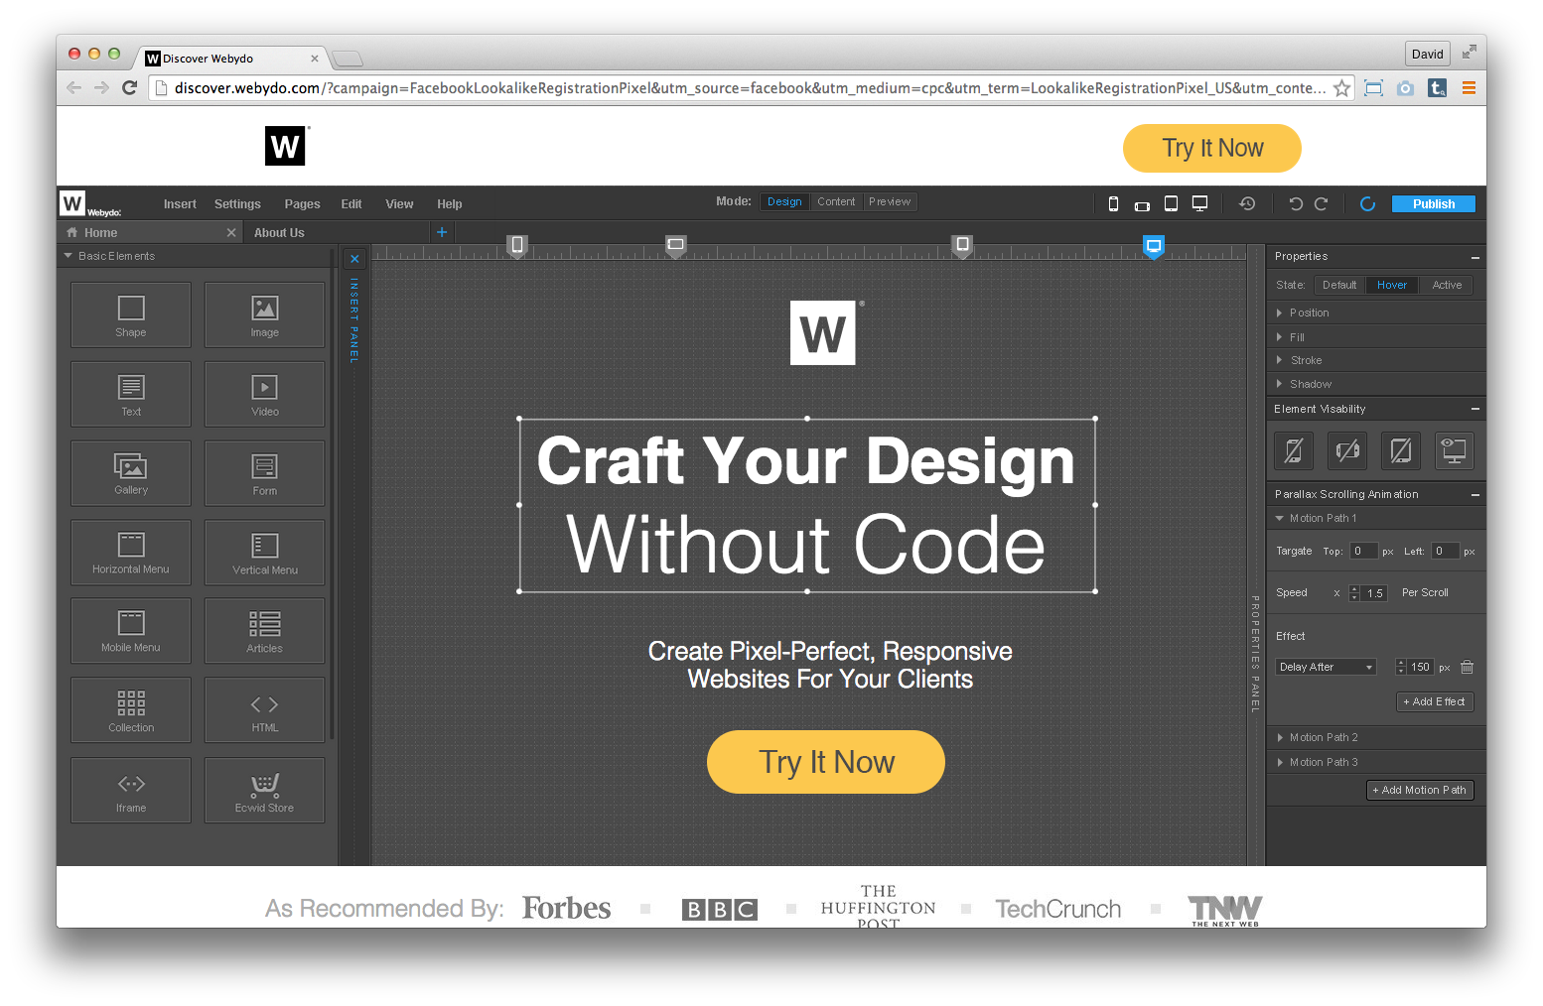Image resolution: width=1543 pixels, height=1006 pixels.
Task: Select the Mobile Menu element
Action: [131, 631]
